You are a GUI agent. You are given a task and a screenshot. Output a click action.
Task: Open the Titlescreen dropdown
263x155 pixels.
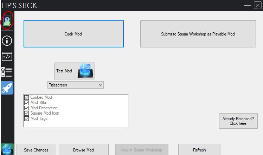tap(76, 85)
